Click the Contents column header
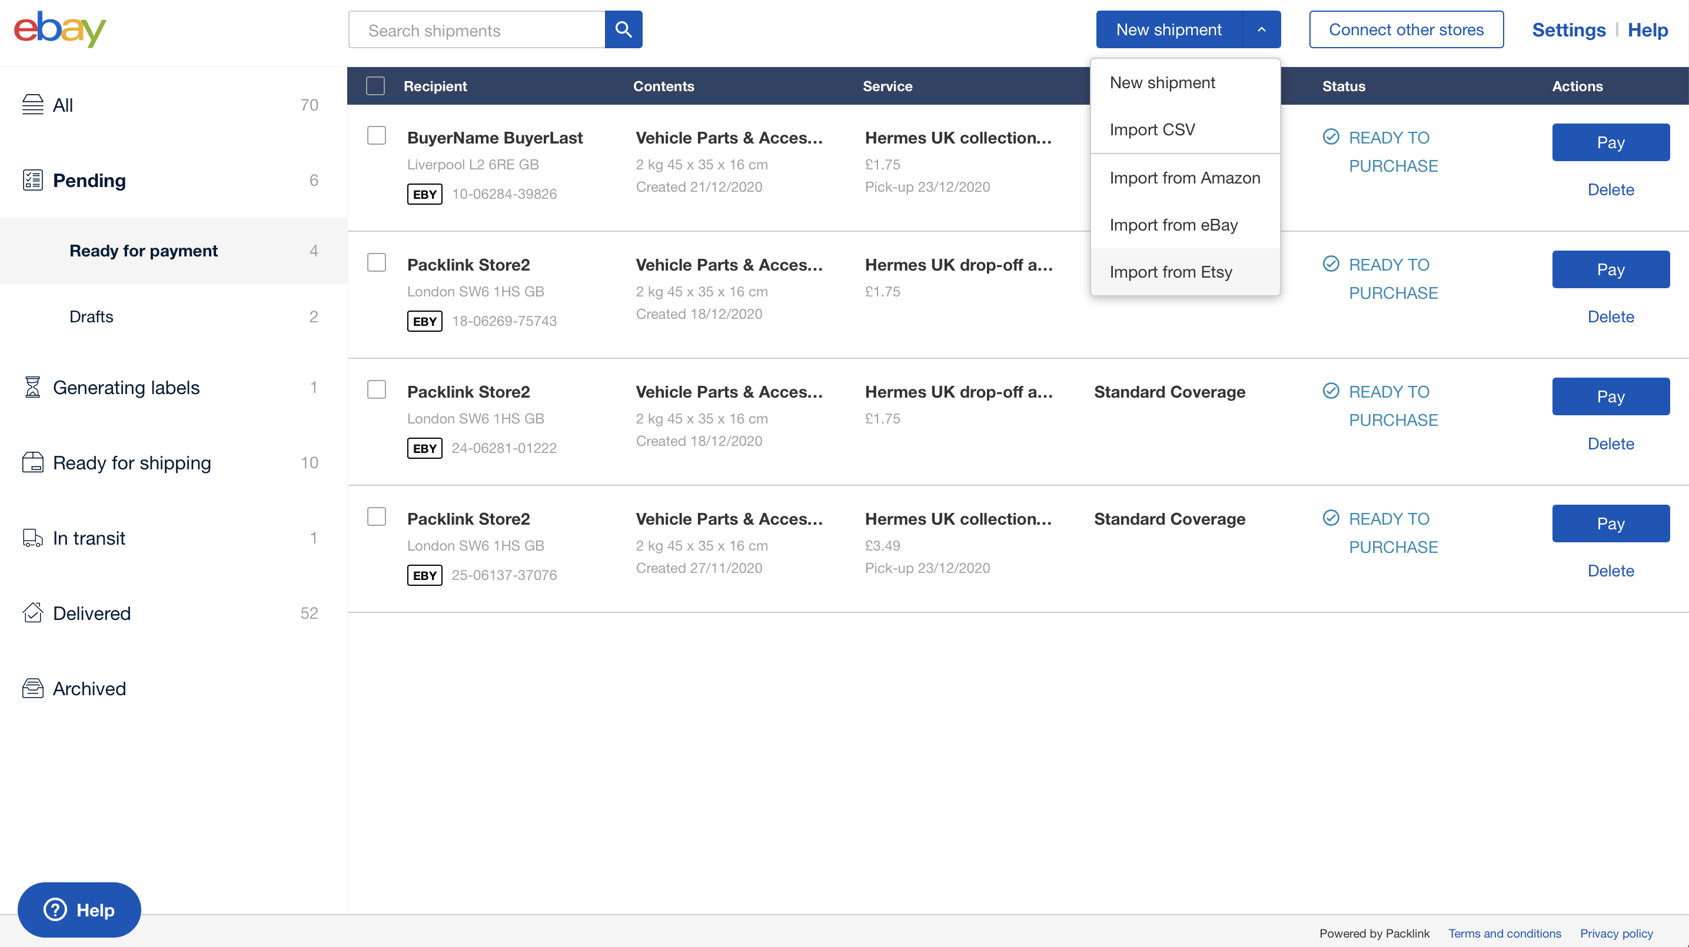 pos(664,86)
